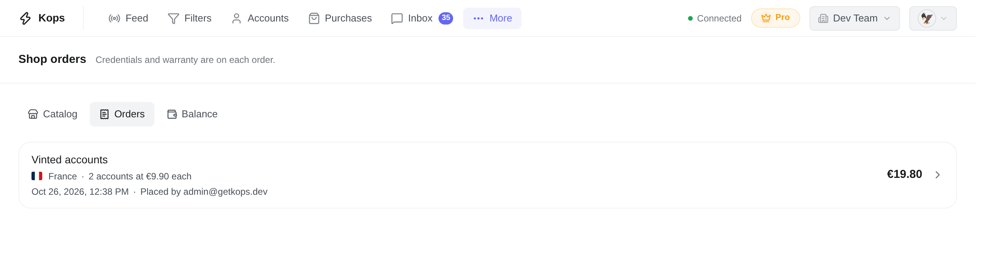Click the Orders receipt icon
Screen dimensions: 983x276
point(104,114)
